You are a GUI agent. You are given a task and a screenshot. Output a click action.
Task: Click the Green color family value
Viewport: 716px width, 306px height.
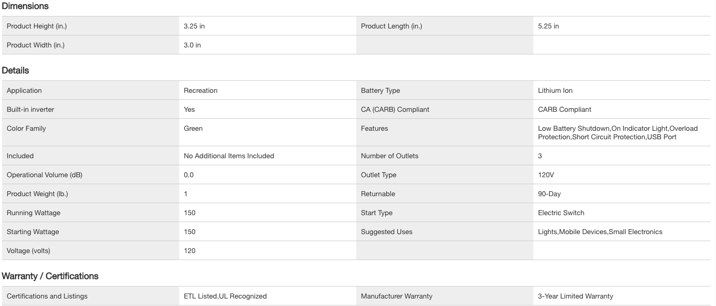pos(193,128)
